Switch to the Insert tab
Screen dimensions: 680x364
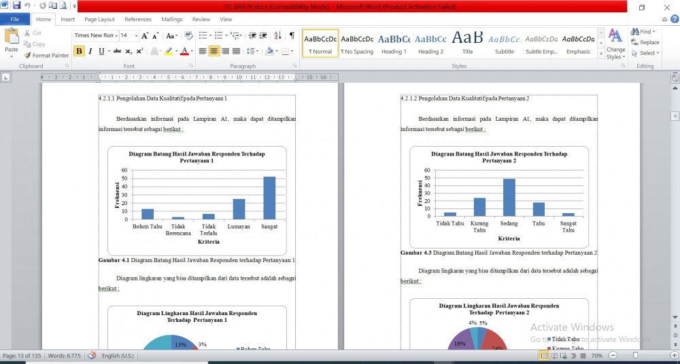pyautogui.click(x=67, y=19)
